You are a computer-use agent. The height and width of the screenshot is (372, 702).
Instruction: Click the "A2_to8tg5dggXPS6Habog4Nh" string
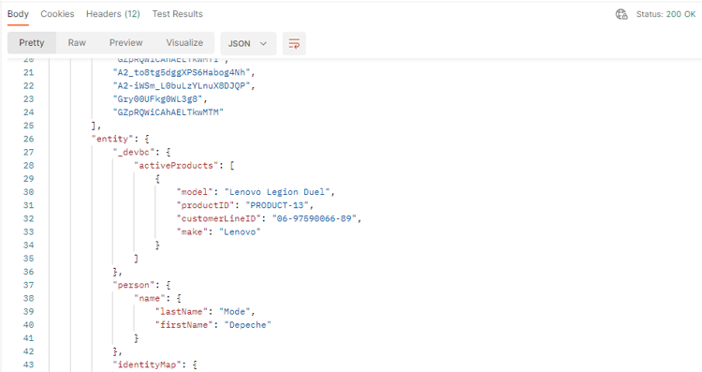(x=182, y=72)
